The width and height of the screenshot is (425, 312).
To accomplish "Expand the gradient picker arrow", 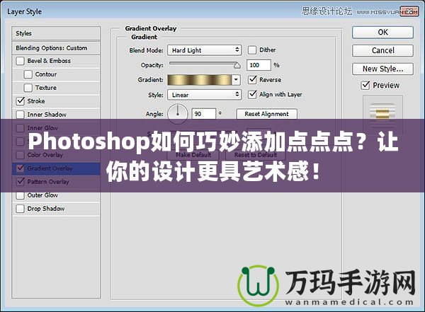I will (x=236, y=80).
